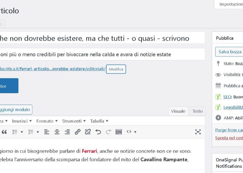Toggle the toolbar with keyboard-like icon
This screenshot has width=243, height=173.
(x=119, y=132)
